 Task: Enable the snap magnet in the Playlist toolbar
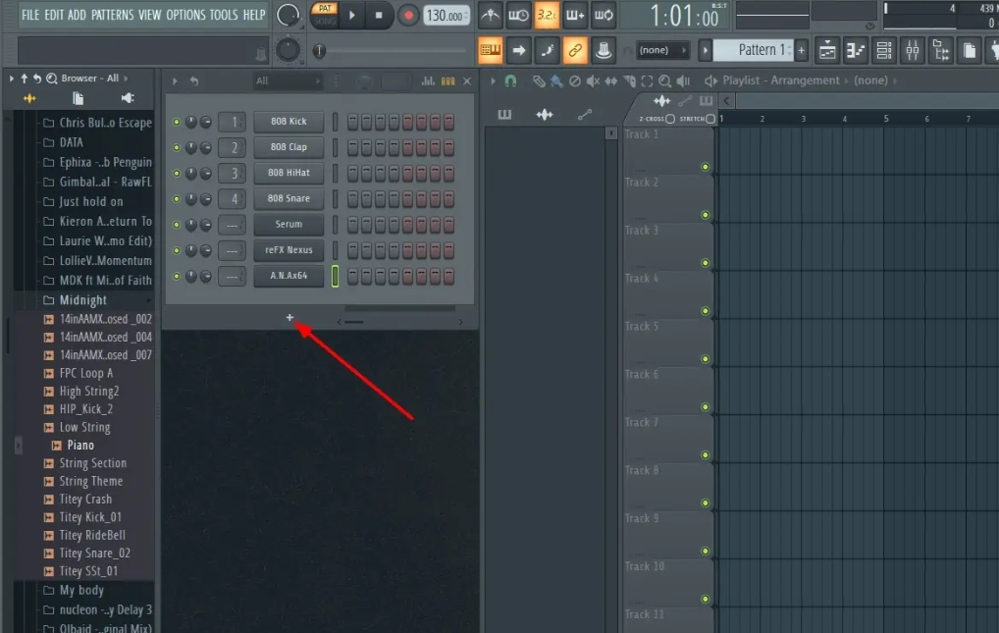coord(510,80)
